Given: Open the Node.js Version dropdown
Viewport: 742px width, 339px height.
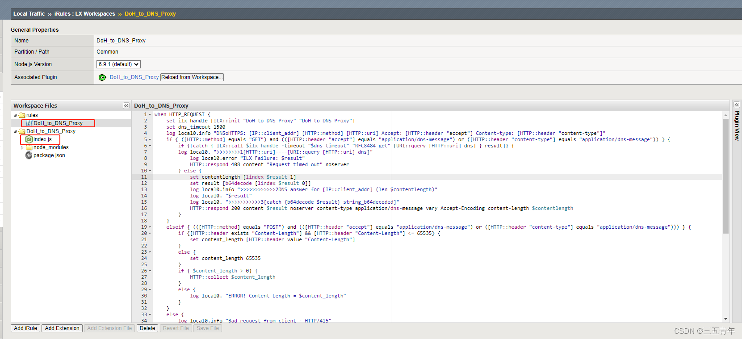Looking at the screenshot, I should coord(118,64).
